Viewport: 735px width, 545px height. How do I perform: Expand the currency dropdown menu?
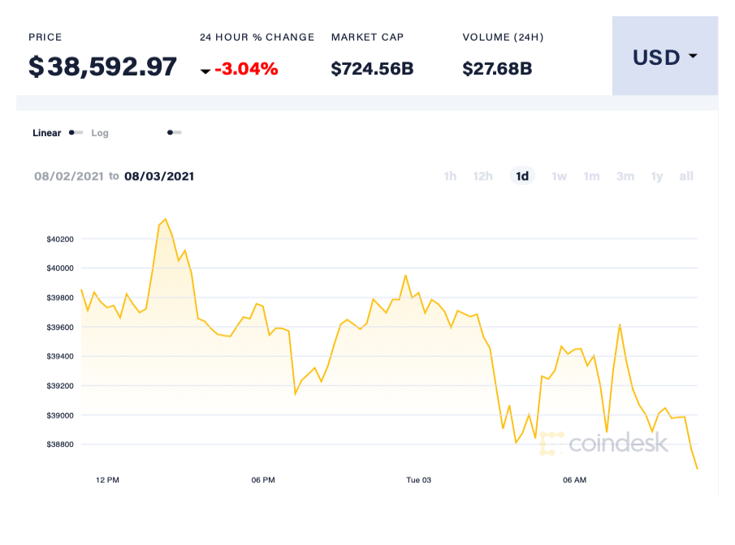click(664, 57)
